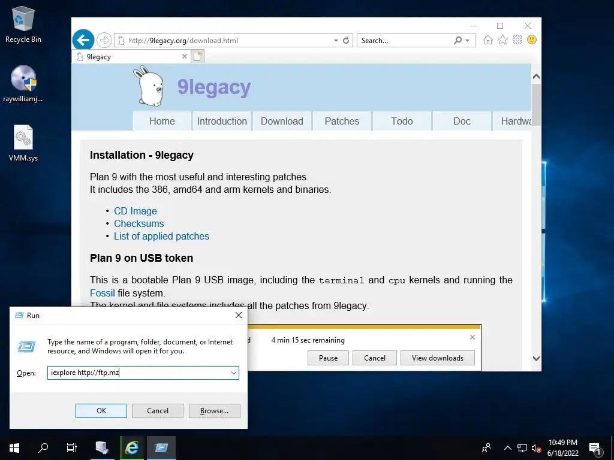This screenshot has height=460, width=614.
Task: Close the 9legacy tab
Action: coord(185,56)
